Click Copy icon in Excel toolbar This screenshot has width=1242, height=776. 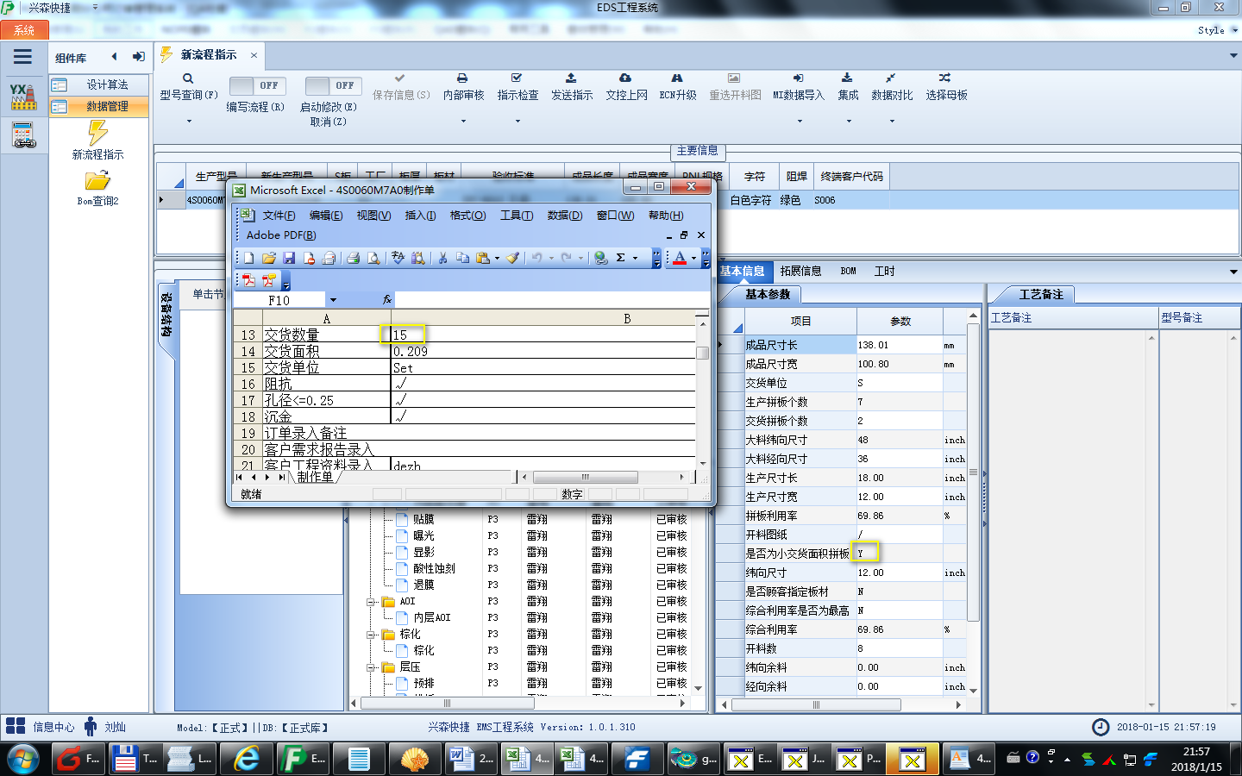[x=462, y=258]
